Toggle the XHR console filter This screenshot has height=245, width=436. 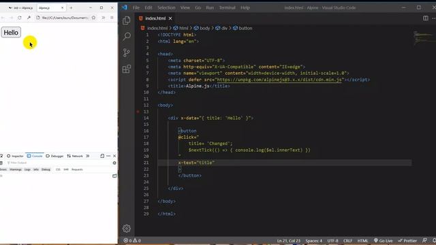click(66, 169)
